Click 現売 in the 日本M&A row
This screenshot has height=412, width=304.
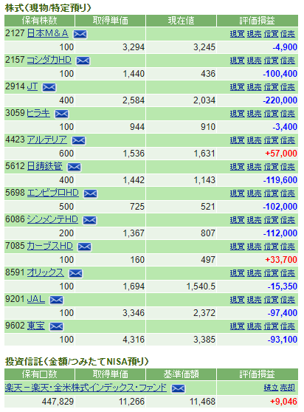click(x=254, y=34)
